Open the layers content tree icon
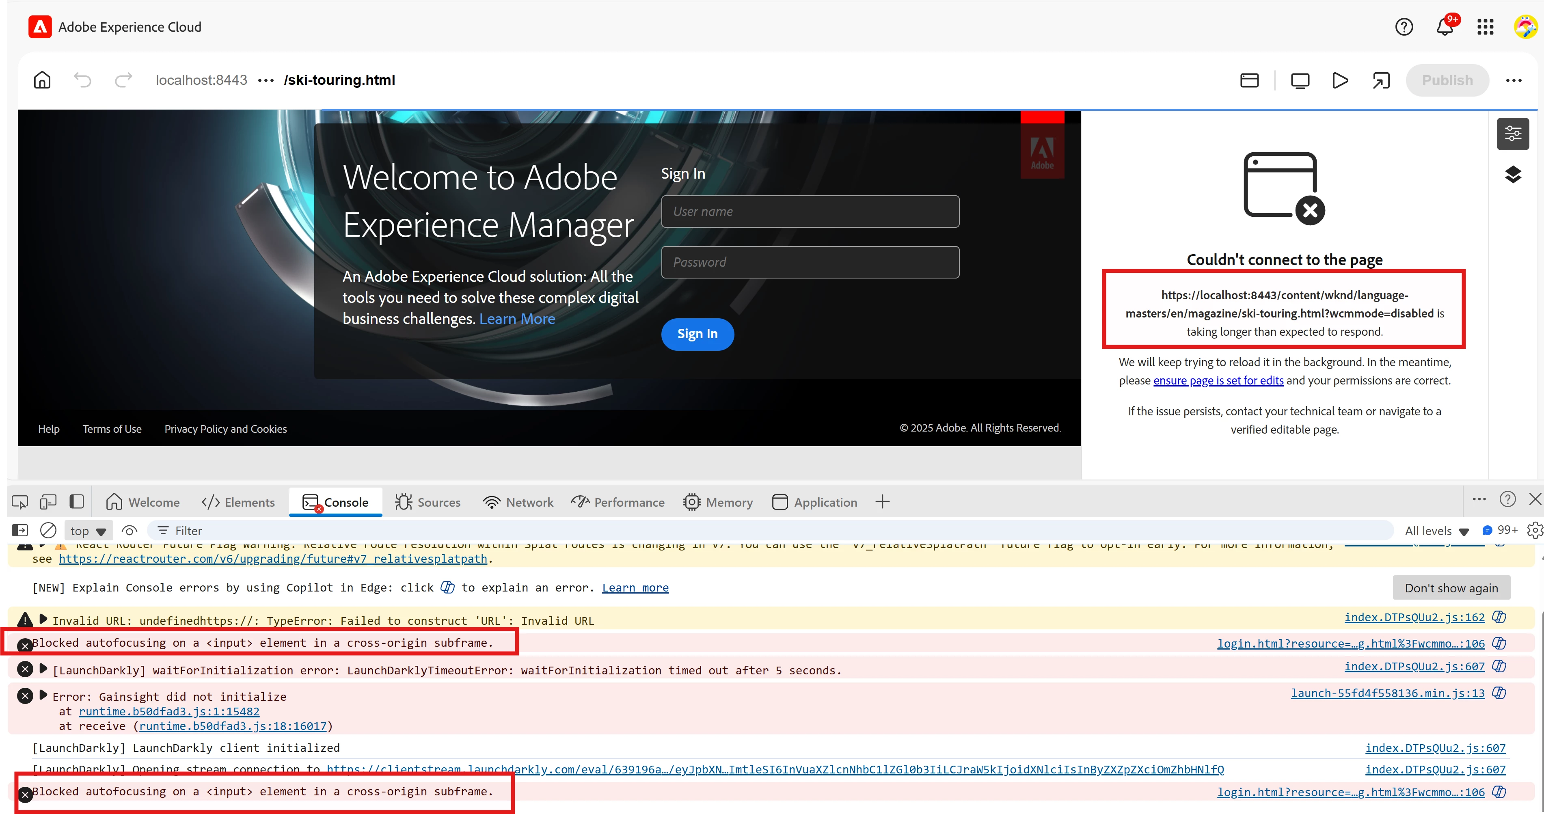Viewport: 1544px width, 814px height. coord(1513,175)
